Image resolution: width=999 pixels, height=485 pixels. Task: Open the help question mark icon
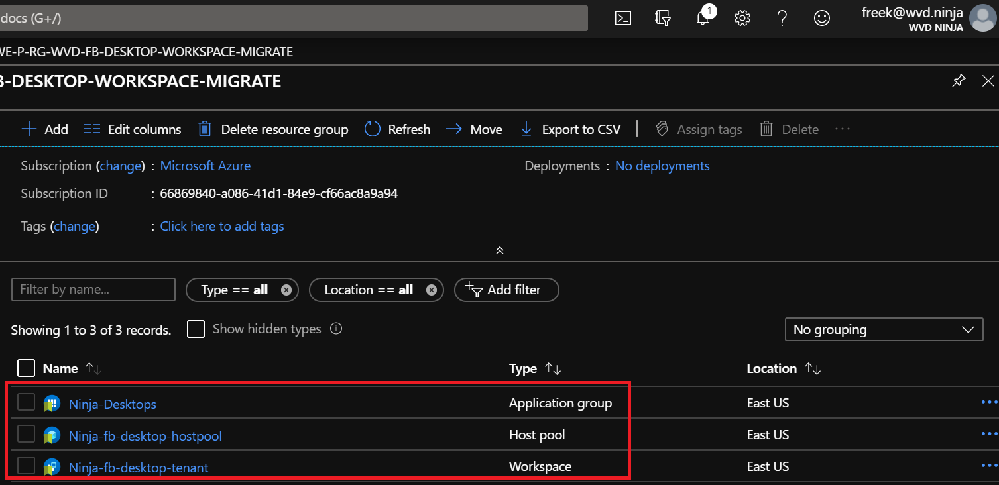tap(782, 18)
